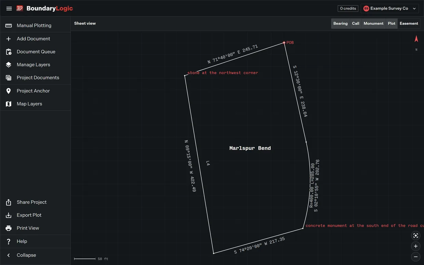This screenshot has width=424, height=265.
Task: Click the Collapse chevron icon
Action: pos(9,255)
